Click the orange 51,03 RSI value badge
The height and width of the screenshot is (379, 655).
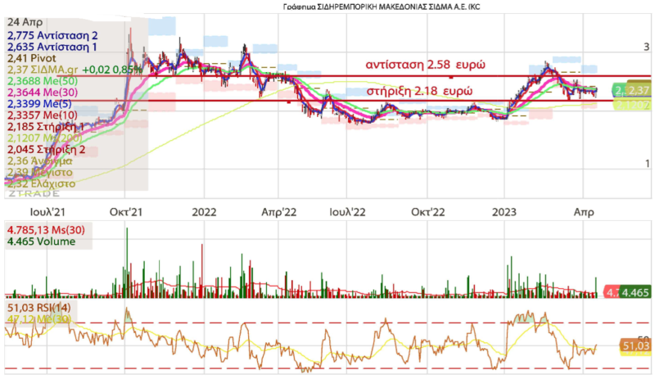tap(635, 347)
